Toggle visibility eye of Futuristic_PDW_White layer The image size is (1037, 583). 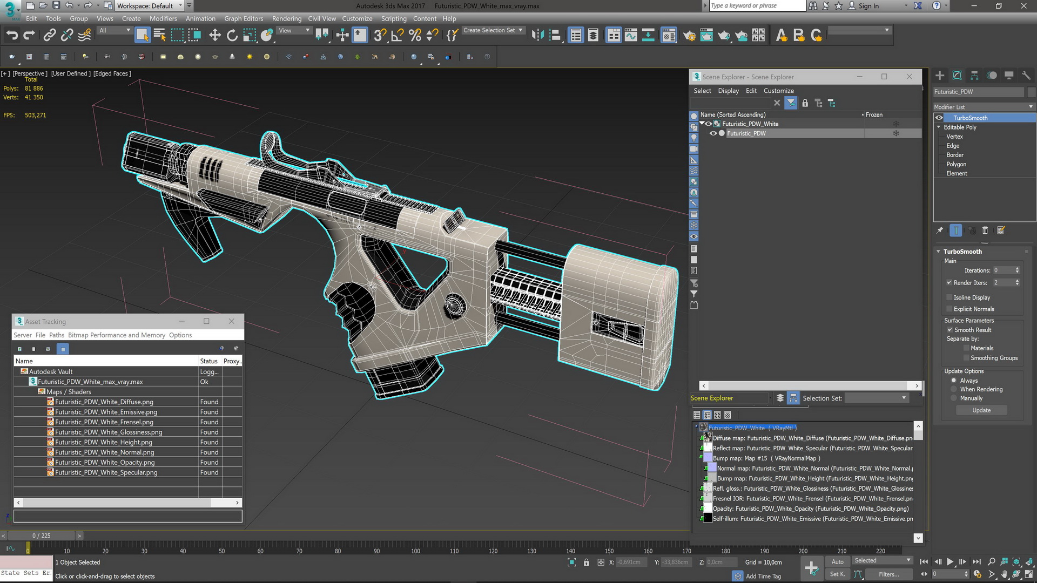tap(709, 124)
